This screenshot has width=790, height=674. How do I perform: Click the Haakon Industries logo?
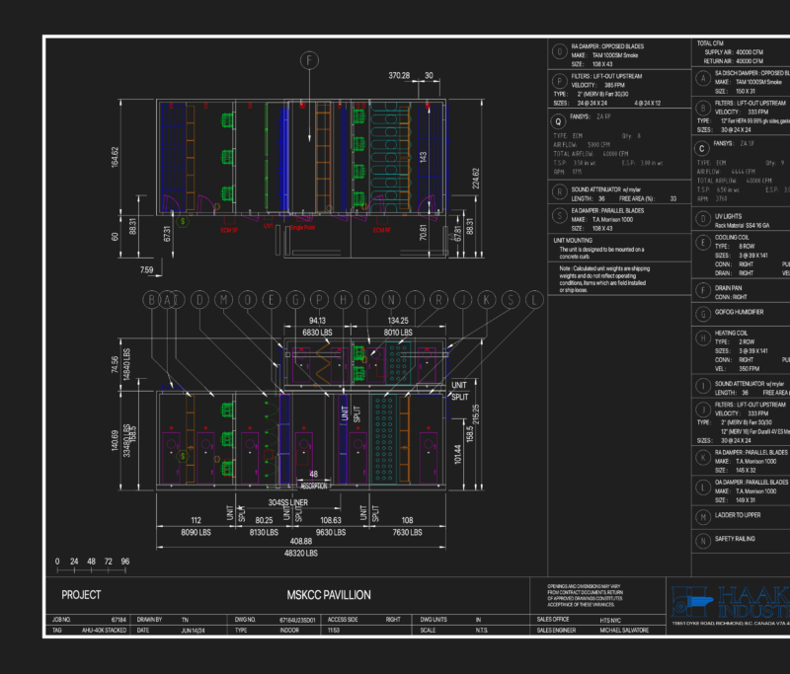(731, 603)
